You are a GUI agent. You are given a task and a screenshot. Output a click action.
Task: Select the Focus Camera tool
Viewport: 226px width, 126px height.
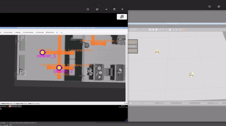[x=8, y=32]
